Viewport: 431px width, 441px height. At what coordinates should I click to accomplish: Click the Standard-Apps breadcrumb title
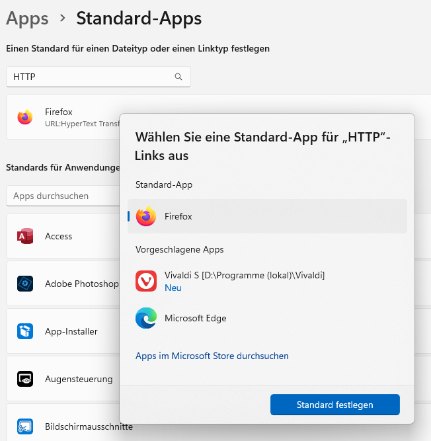(139, 19)
